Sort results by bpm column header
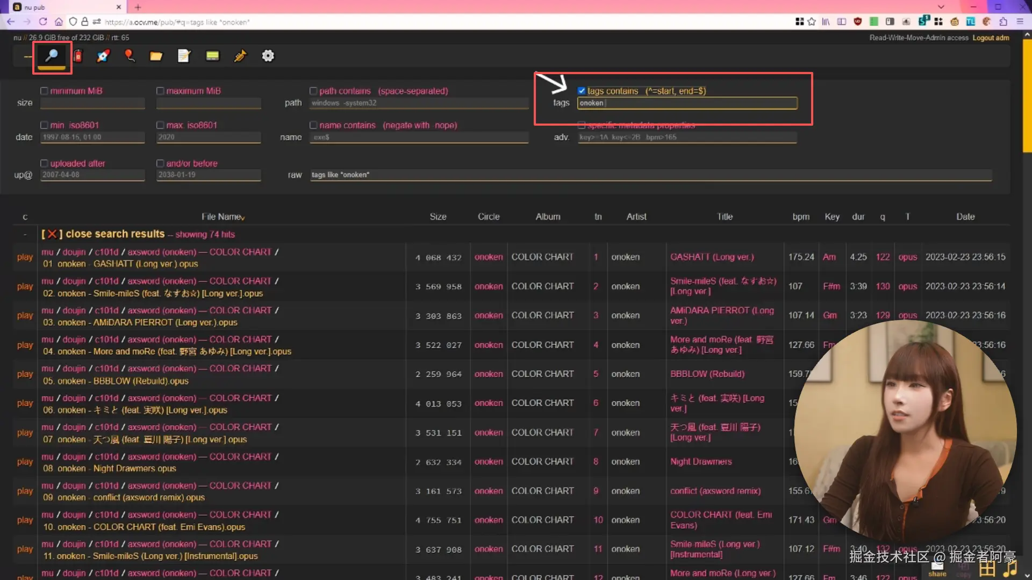The width and height of the screenshot is (1032, 580). (x=800, y=216)
